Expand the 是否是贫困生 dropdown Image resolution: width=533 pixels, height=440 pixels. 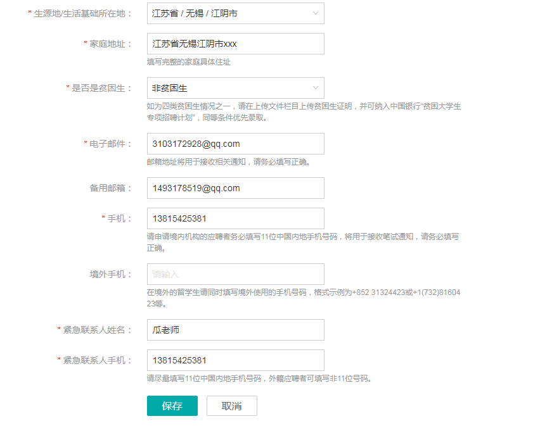click(228, 88)
